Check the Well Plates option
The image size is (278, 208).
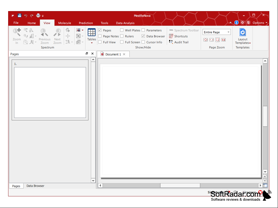point(122,30)
